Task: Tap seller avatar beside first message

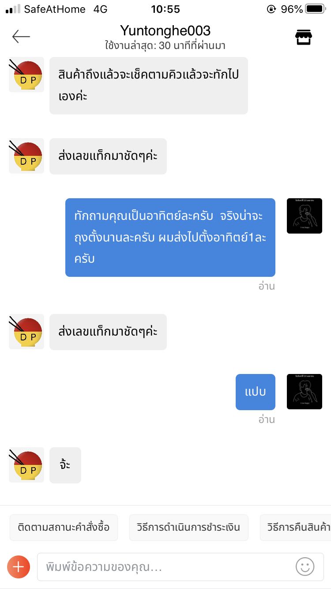Action: click(26, 75)
